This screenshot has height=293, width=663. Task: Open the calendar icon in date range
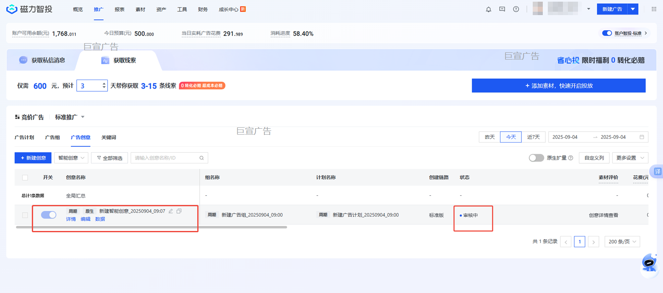(642, 137)
